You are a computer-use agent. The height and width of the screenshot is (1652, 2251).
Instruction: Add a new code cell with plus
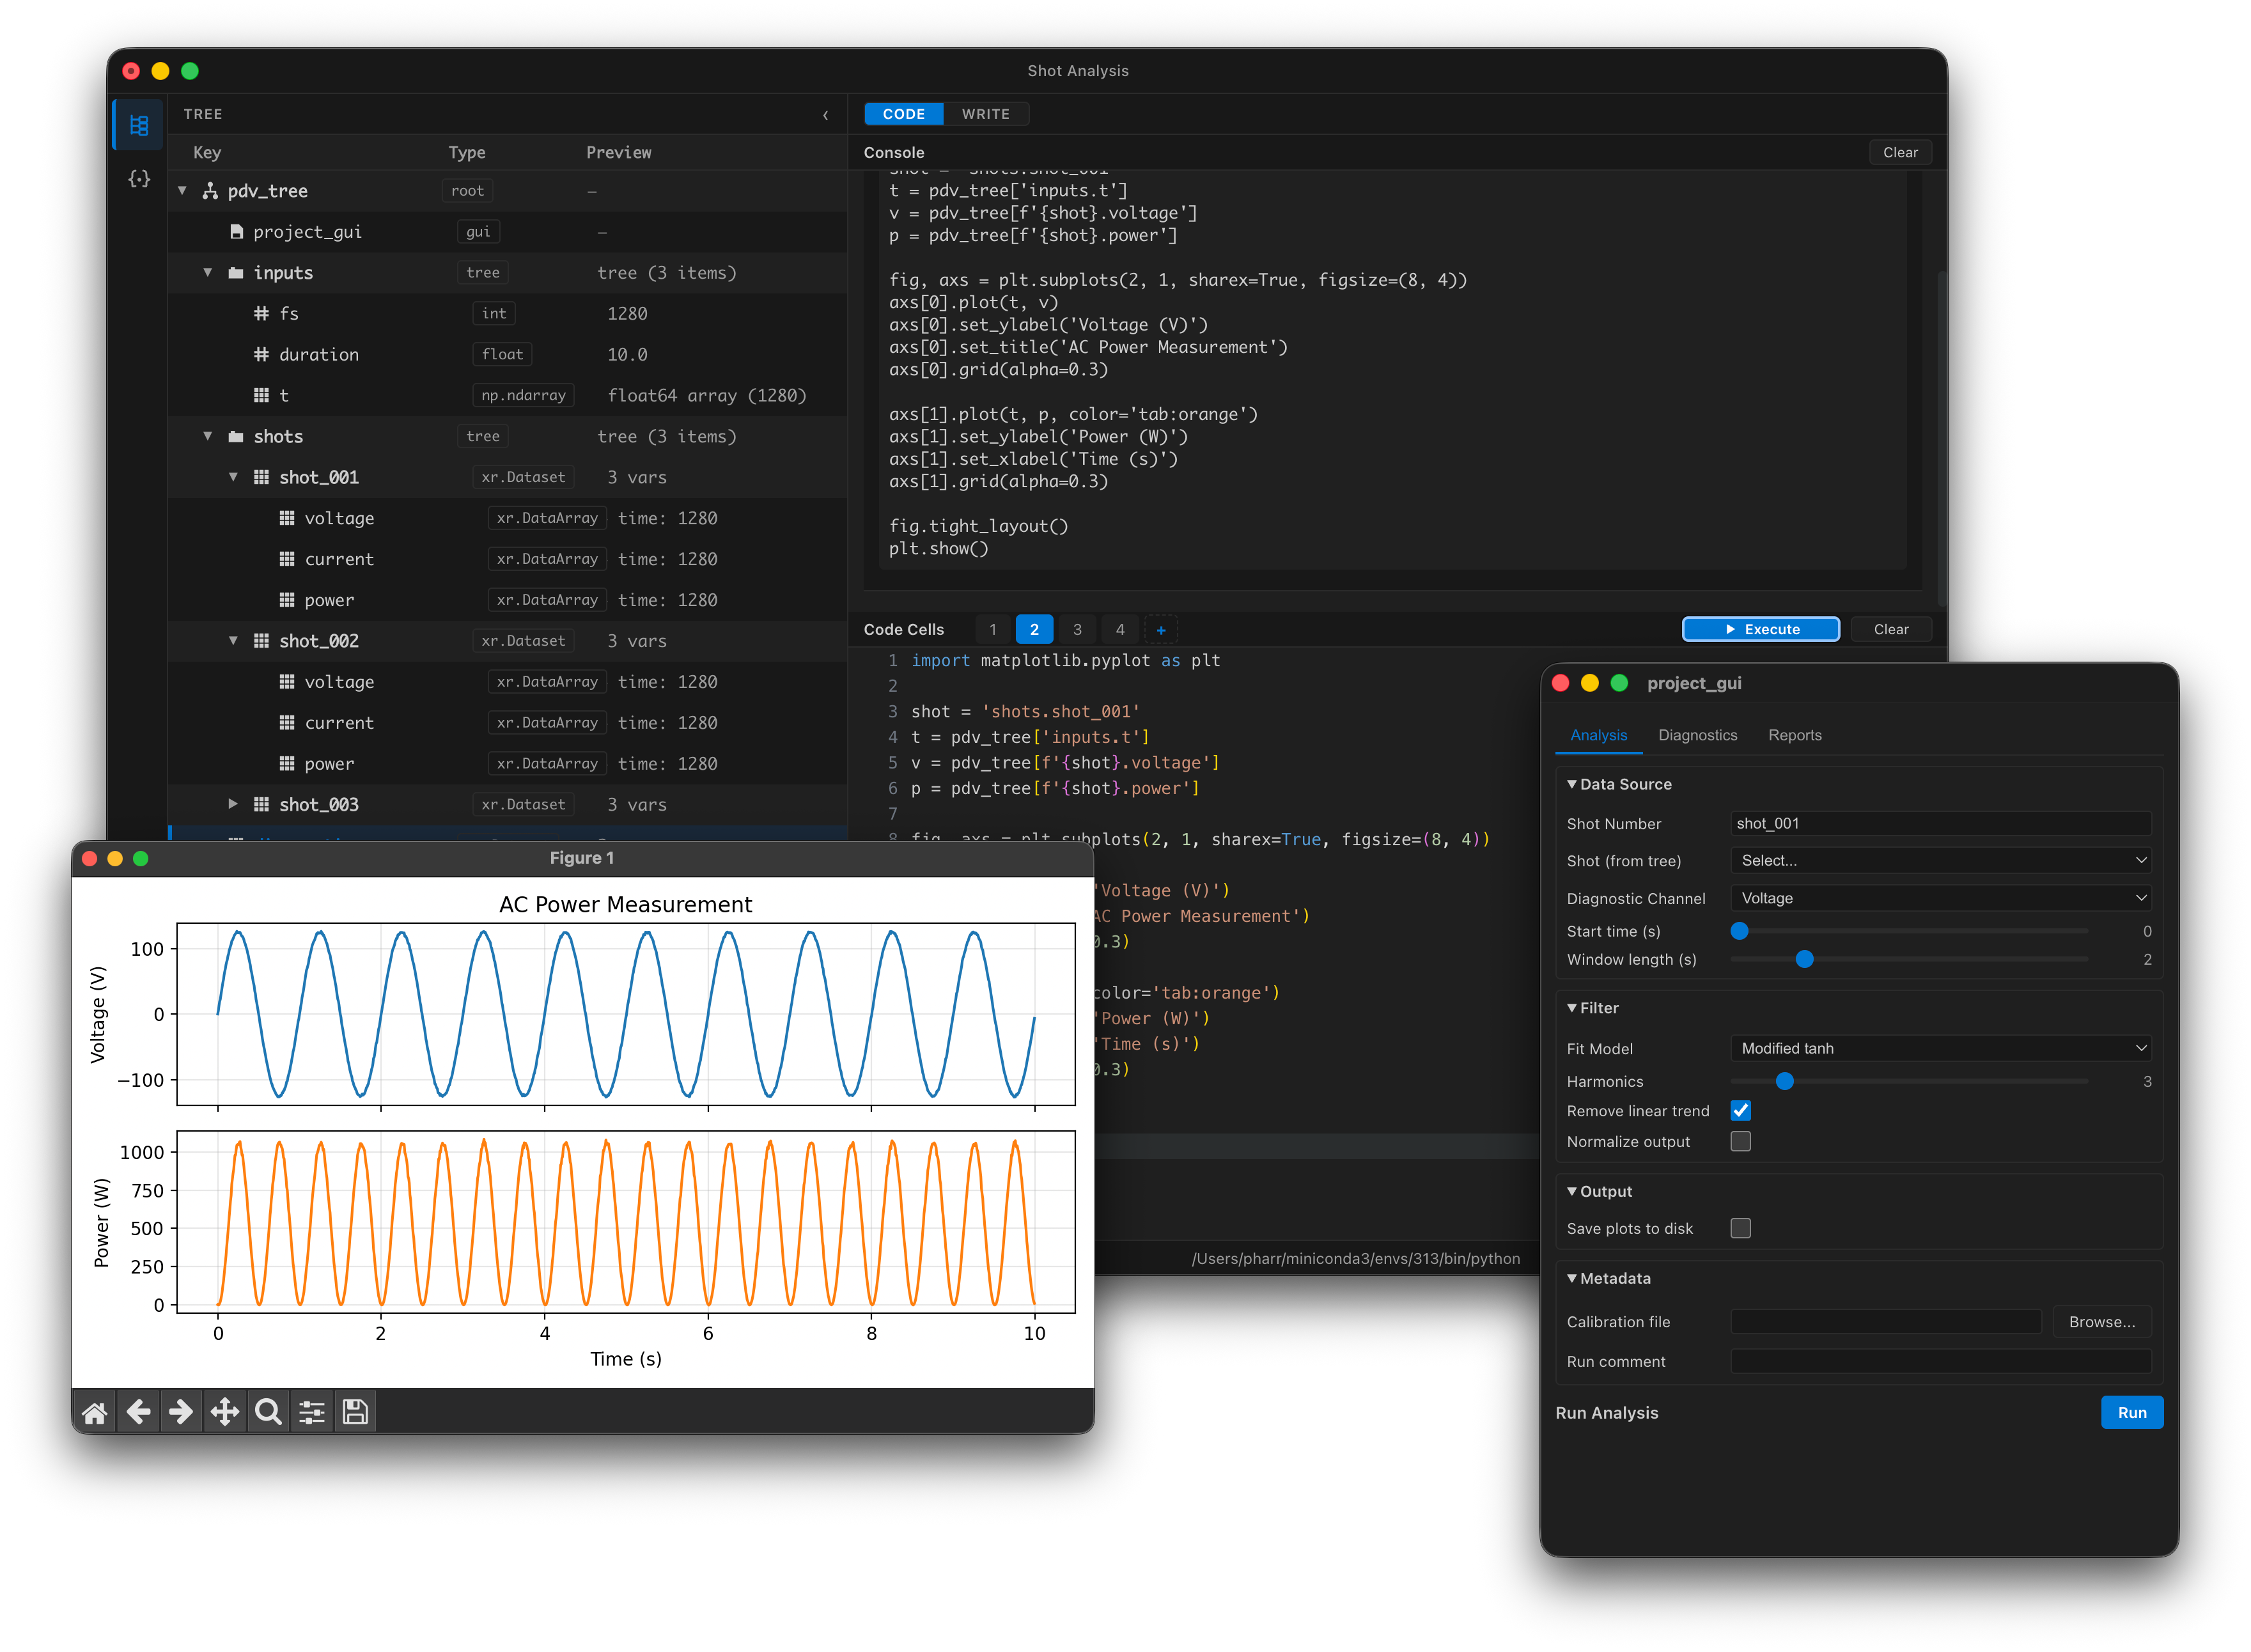1161,630
